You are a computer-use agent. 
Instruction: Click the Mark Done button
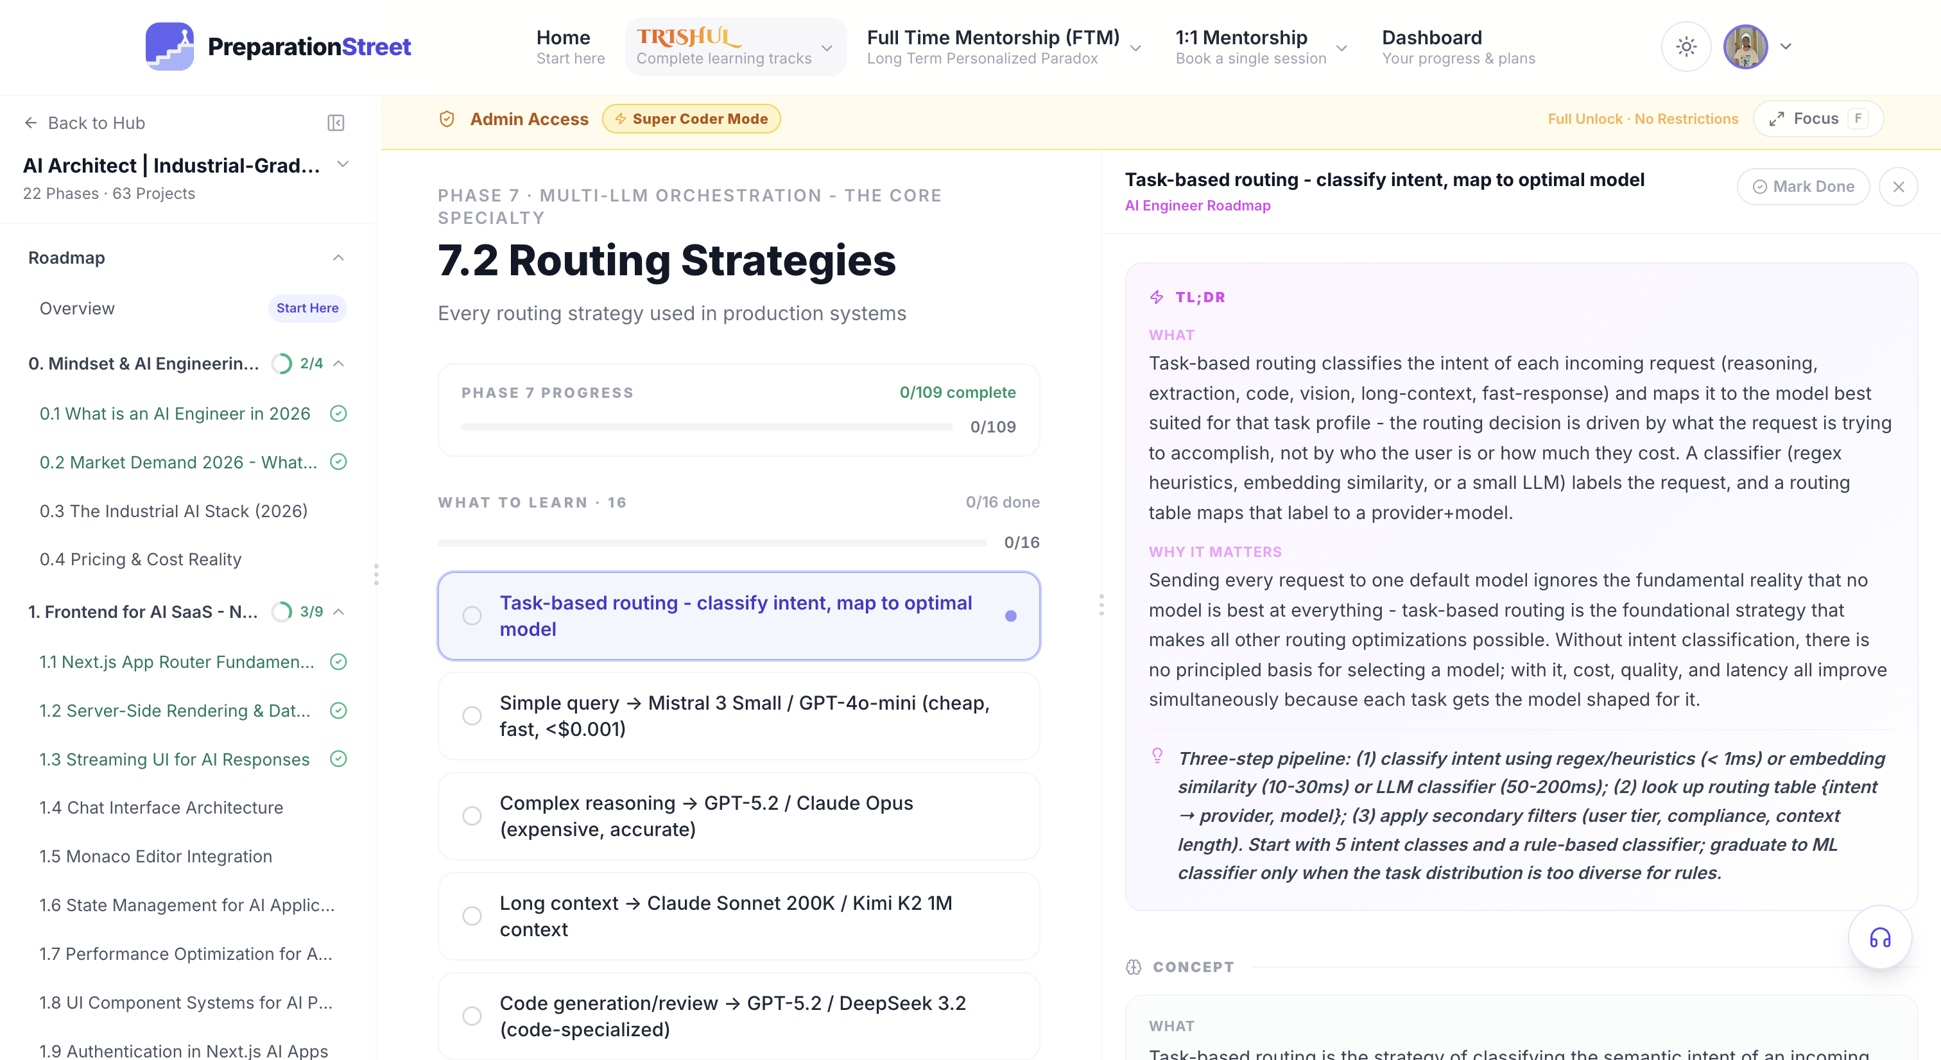[1803, 187]
